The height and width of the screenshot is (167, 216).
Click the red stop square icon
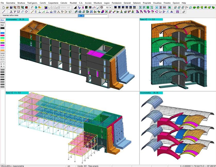pos(26,7)
